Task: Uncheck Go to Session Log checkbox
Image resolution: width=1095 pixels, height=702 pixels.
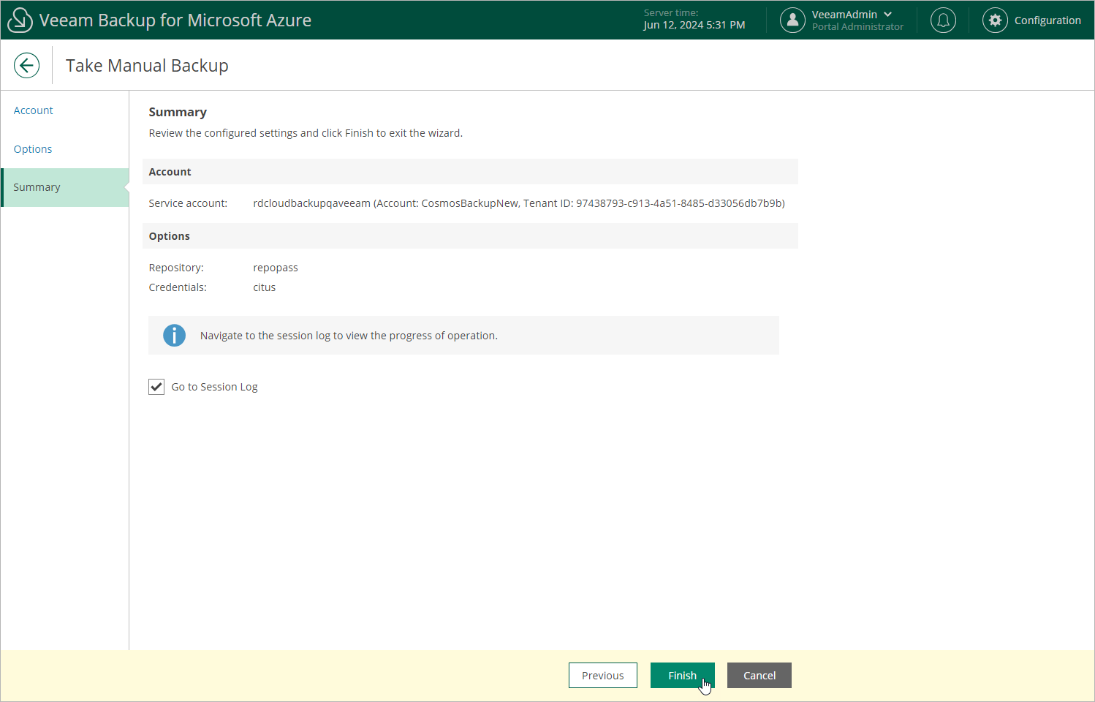Action: click(156, 387)
